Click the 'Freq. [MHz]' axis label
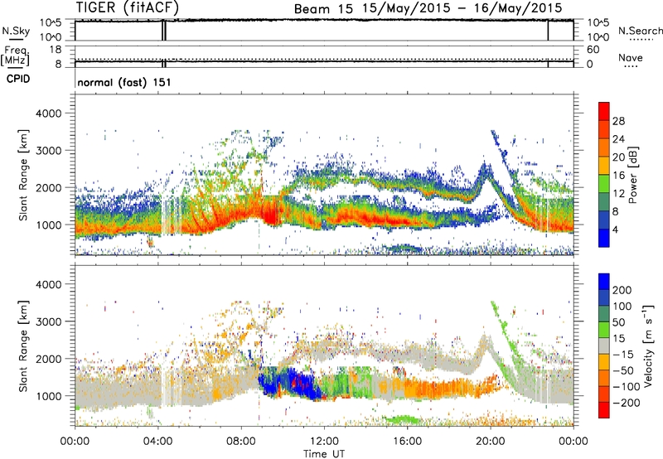This screenshot has width=663, height=459. point(15,56)
